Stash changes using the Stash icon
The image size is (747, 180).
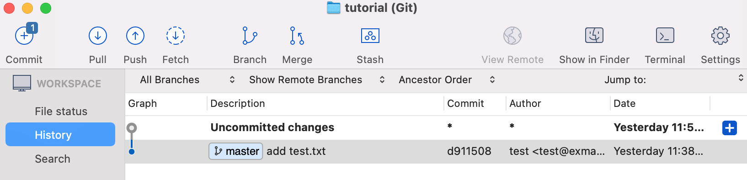click(370, 36)
